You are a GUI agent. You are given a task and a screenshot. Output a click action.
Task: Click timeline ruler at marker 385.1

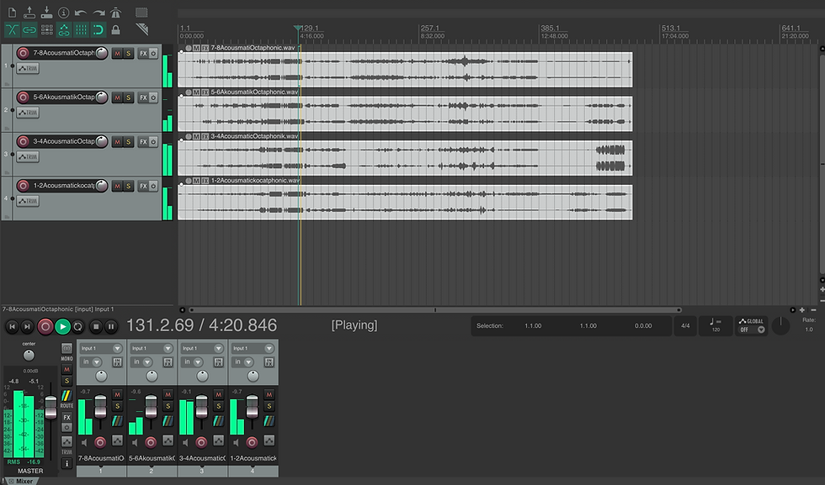click(551, 28)
